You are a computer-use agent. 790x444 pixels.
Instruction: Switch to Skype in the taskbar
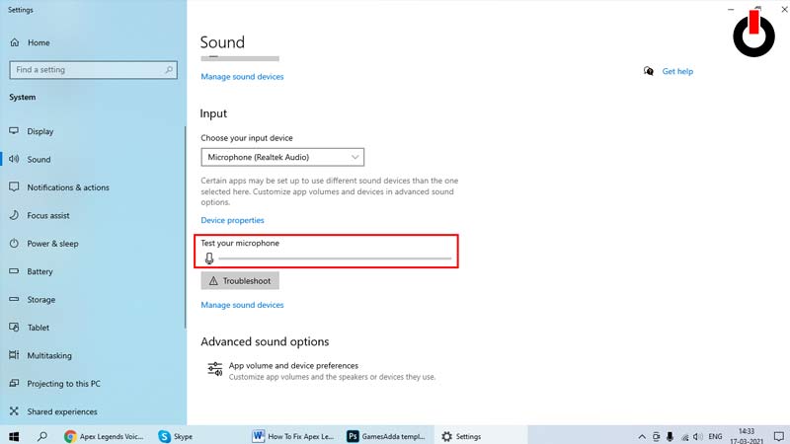(176, 436)
